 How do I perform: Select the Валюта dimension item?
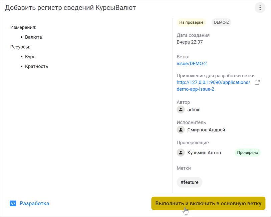(x=33, y=37)
